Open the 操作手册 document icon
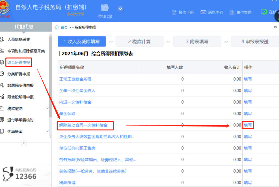This screenshot has height=187, width=279. (x=183, y=12)
